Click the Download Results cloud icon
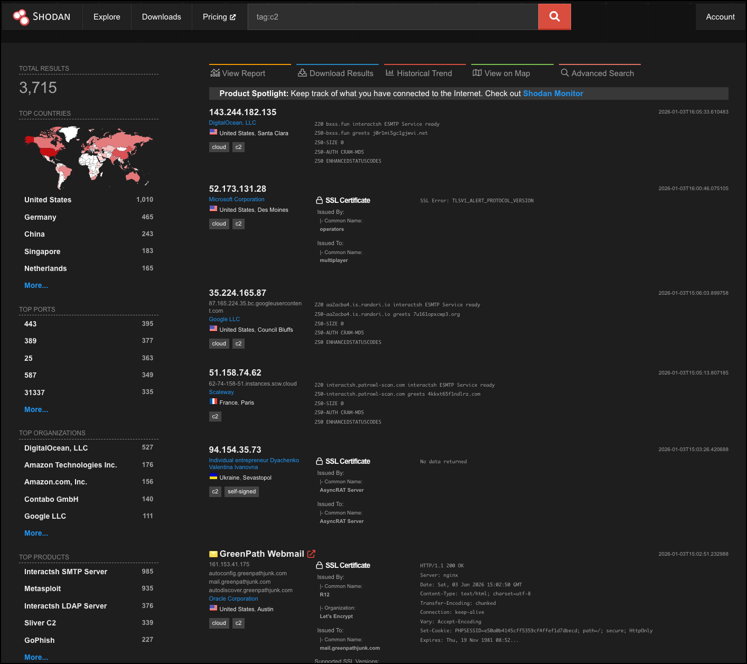Viewport: 747px width, 664px height. click(302, 73)
